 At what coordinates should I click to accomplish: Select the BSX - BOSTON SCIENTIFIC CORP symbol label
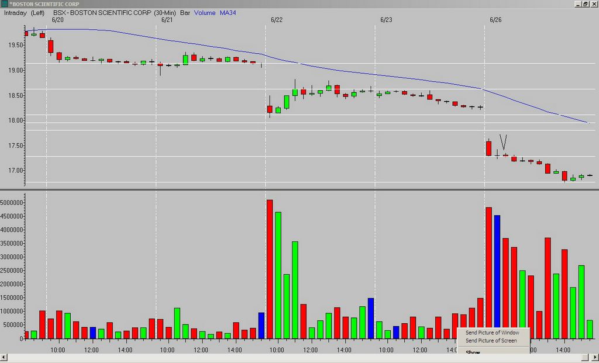click(x=102, y=13)
